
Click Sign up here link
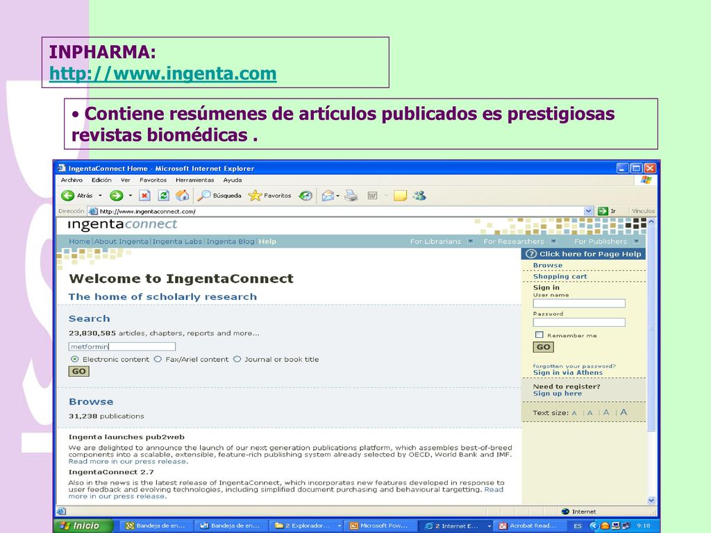[558, 394]
